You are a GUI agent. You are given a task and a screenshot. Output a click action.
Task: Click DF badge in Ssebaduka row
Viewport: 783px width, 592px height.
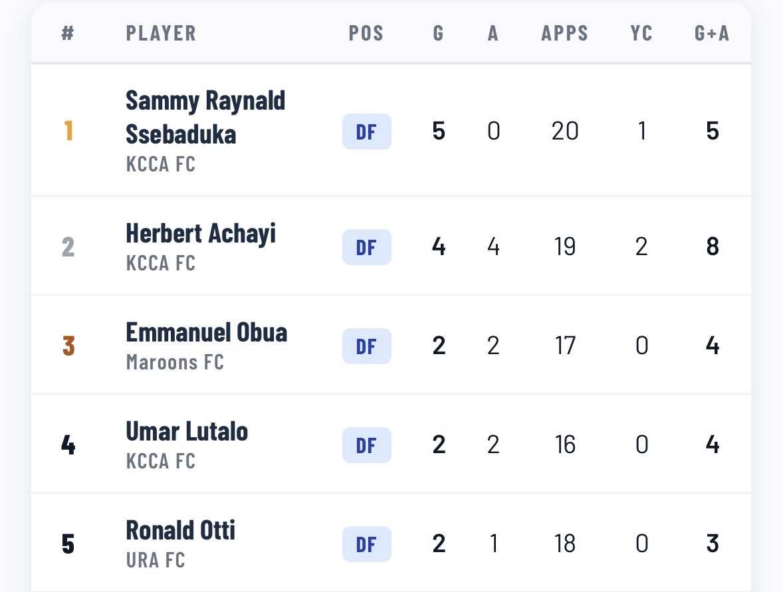[366, 132]
